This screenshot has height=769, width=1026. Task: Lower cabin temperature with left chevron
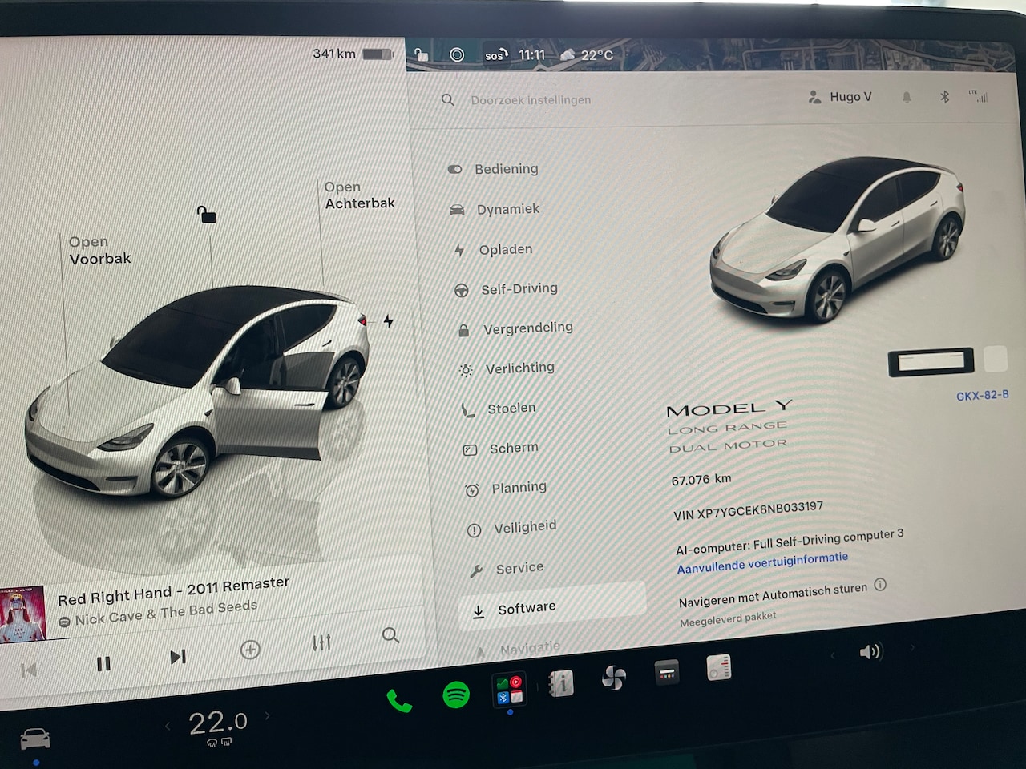click(168, 727)
